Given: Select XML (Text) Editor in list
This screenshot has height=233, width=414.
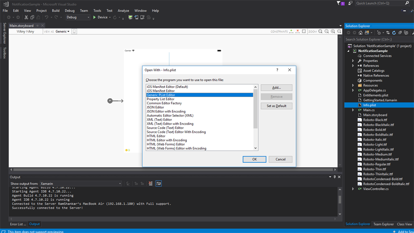Looking at the screenshot, I should pos(199,120).
